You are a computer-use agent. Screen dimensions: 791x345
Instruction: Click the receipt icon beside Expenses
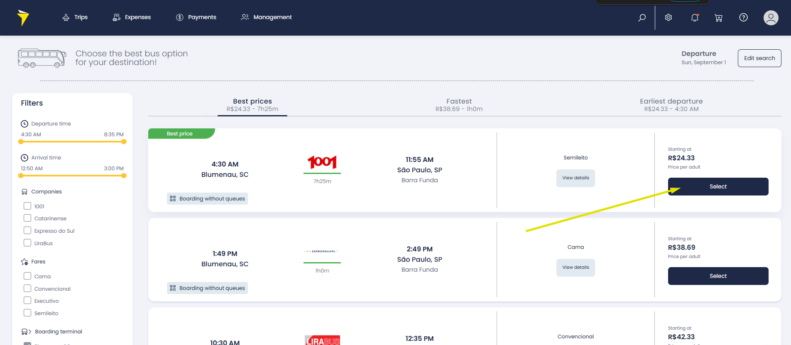[x=117, y=17]
